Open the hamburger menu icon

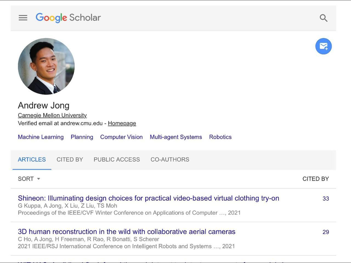[23, 18]
